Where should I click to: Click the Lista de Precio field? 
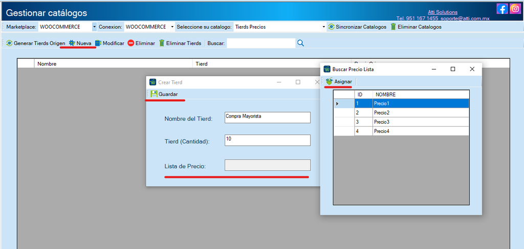coord(267,165)
